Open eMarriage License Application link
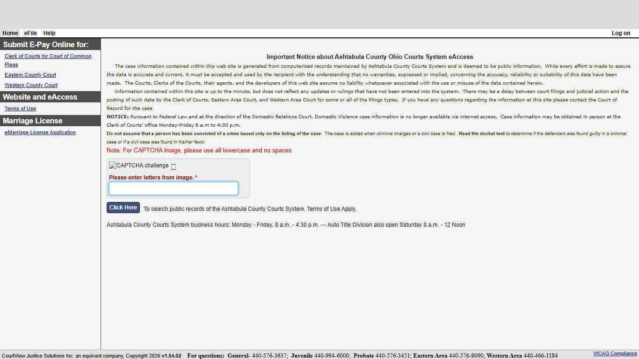The width and height of the screenshot is (639, 359). click(40, 132)
